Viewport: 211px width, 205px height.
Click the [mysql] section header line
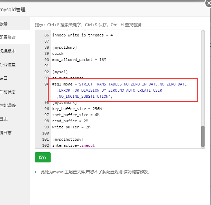60,72
